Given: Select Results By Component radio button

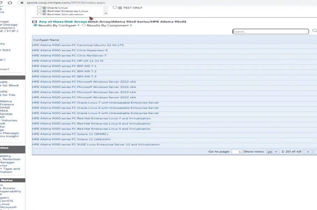Looking at the screenshot, I should [x=84, y=25].
